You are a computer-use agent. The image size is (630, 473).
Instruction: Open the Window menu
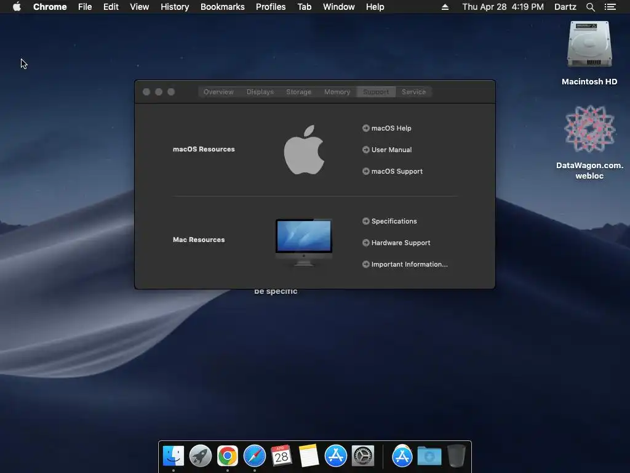(x=339, y=7)
